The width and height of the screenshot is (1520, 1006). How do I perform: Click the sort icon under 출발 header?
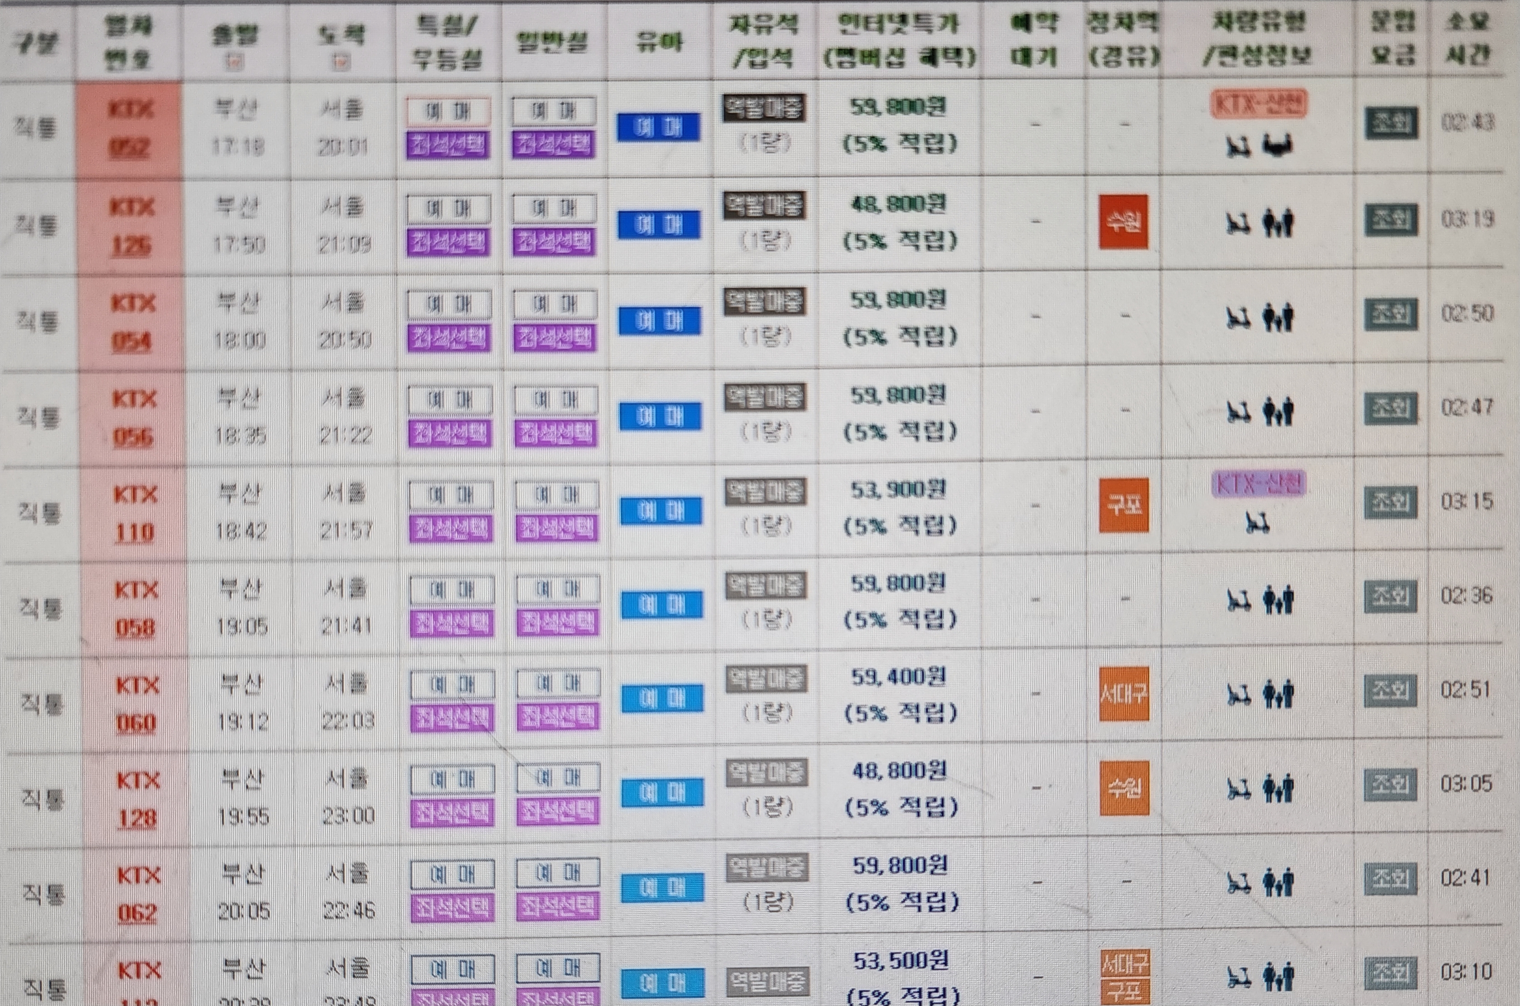[x=236, y=62]
